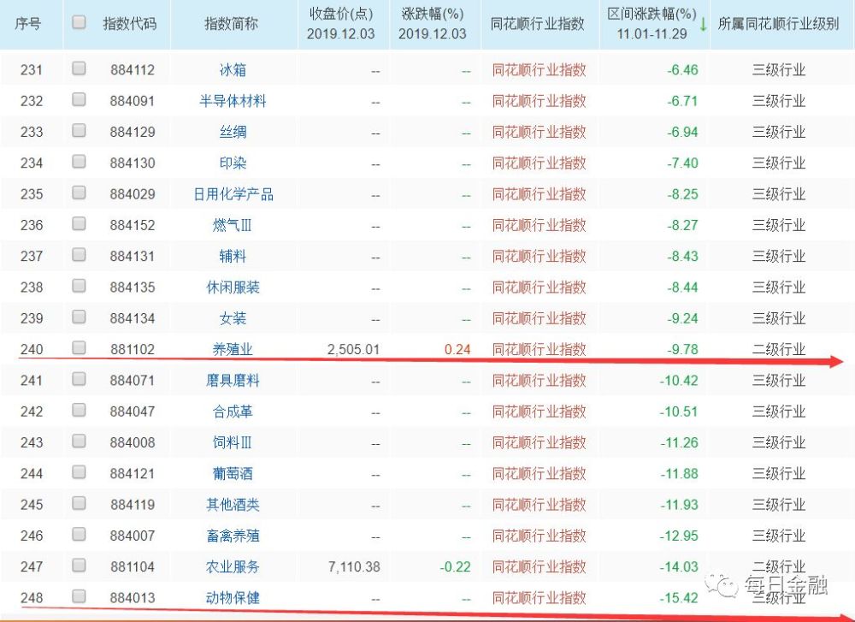The image size is (855, 622).
Task: Check the box for row 244 葡萄酒
Action: 79,472
